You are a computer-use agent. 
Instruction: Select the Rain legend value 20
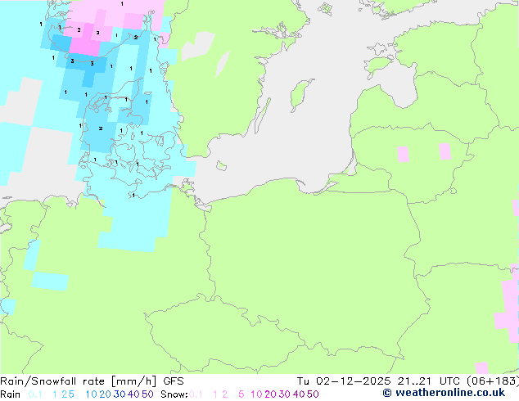point(106,394)
